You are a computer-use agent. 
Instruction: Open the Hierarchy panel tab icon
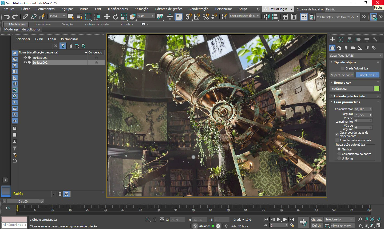click(349, 39)
